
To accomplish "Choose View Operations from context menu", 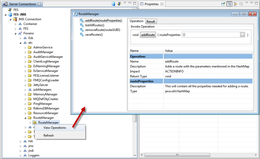I will point(55,128).
